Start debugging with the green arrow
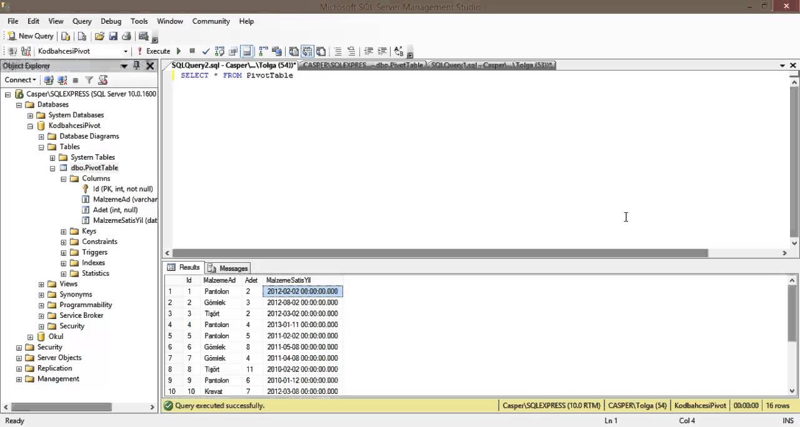Viewport: 800px width, 427px height. [179, 51]
